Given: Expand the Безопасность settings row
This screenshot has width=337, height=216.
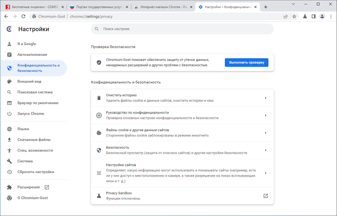Looking at the screenshot, I should click(182, 150).
